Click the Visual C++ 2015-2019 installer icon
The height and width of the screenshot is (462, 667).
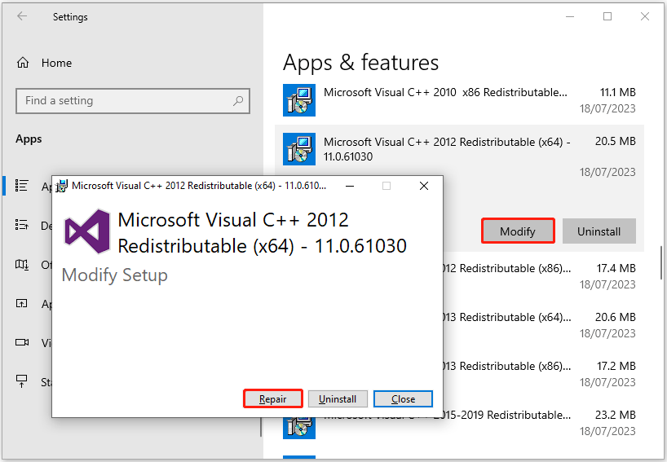tap(299, 429)
